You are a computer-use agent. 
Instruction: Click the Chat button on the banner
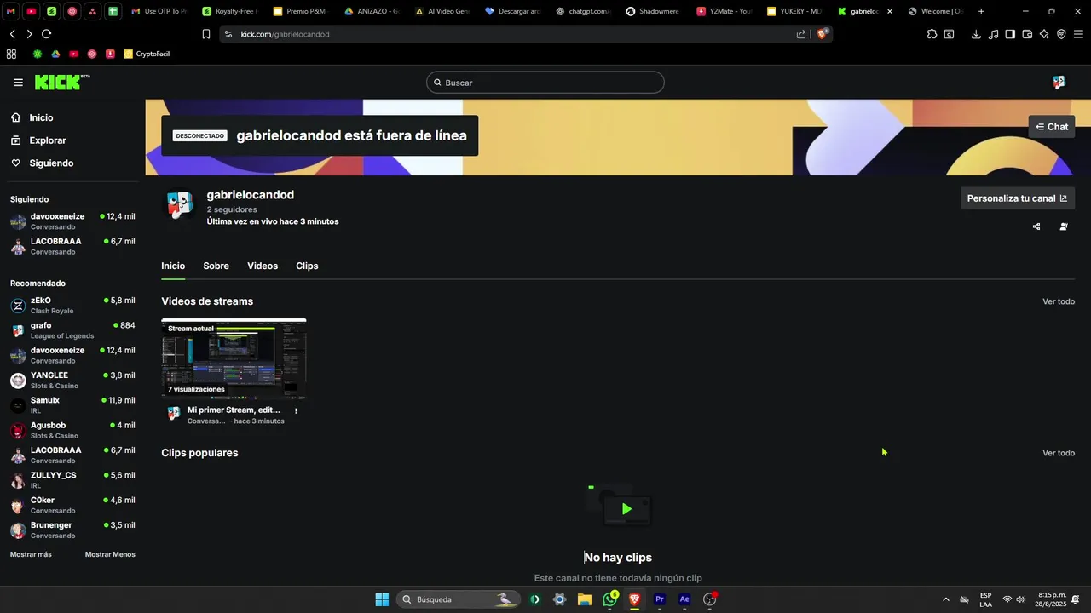click(1052, 127)
